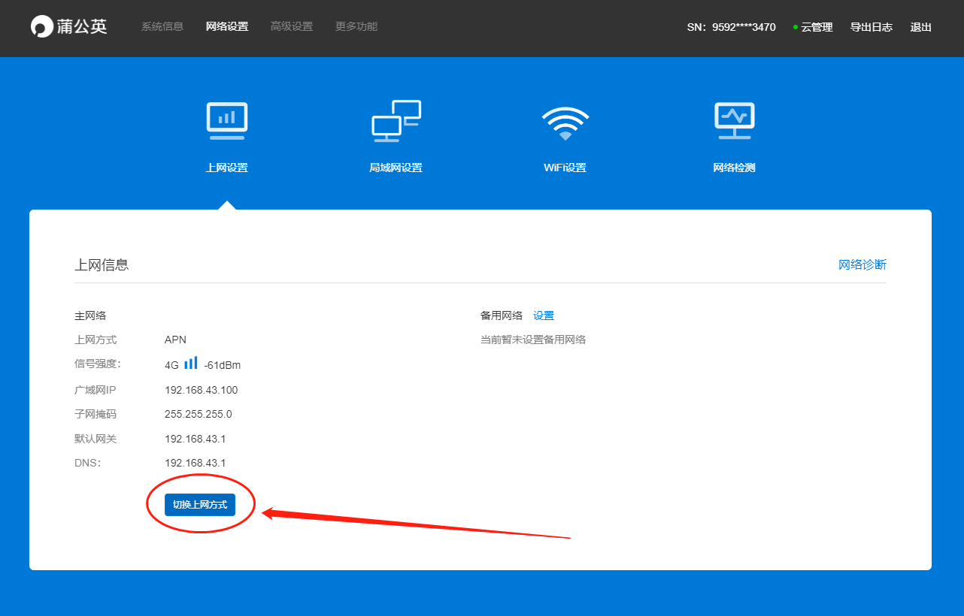
Task: Click 默认网关 value 192.168.43.1
Action: point(196,439)
